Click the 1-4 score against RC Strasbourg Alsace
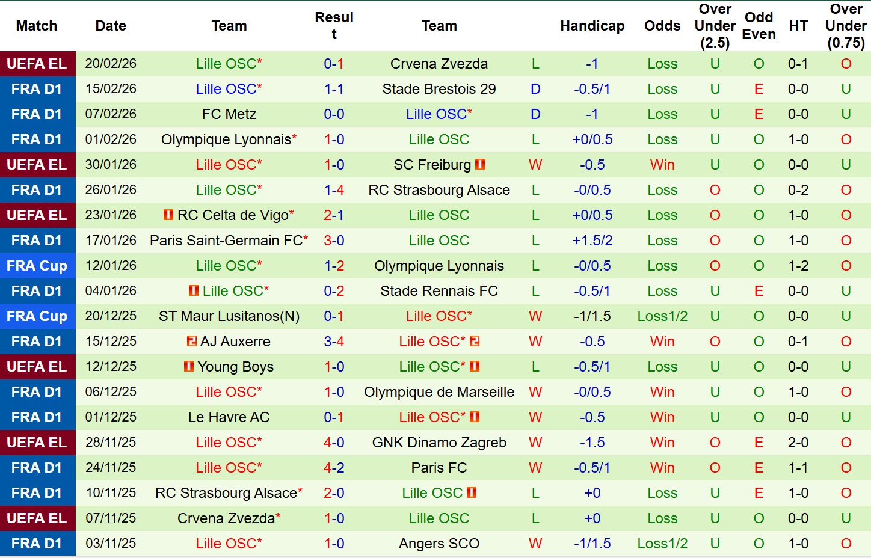The width and height of the screenshot is (871, 558). tap(334, 190)
